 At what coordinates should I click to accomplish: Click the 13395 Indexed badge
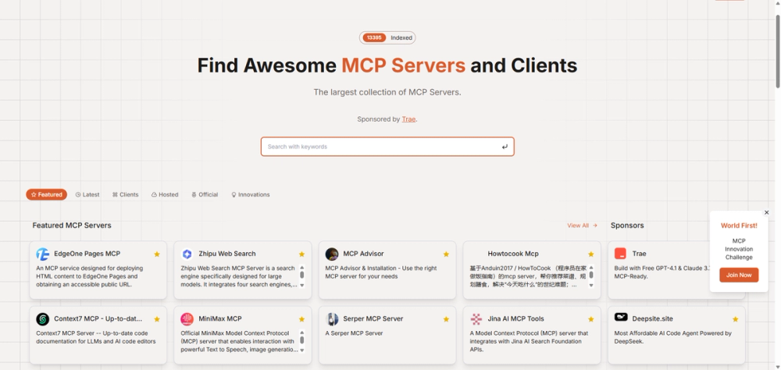point(387,37)
